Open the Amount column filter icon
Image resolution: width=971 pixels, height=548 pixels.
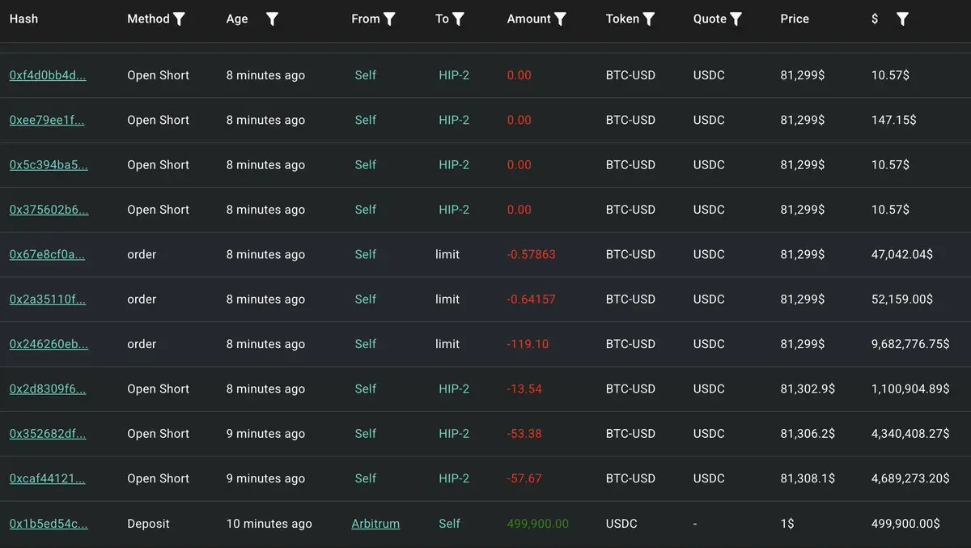[560, 19]
